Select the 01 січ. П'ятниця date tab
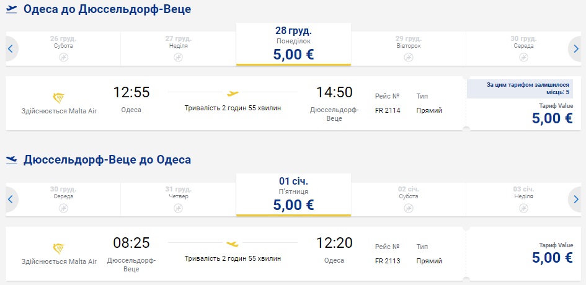This screenshot has height=285, width=586. pyautogui.click(x=293, y=195)
